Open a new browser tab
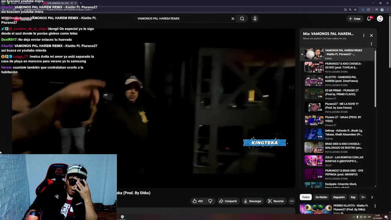This screenshot has width=391, height=220. tap(81, 3)
